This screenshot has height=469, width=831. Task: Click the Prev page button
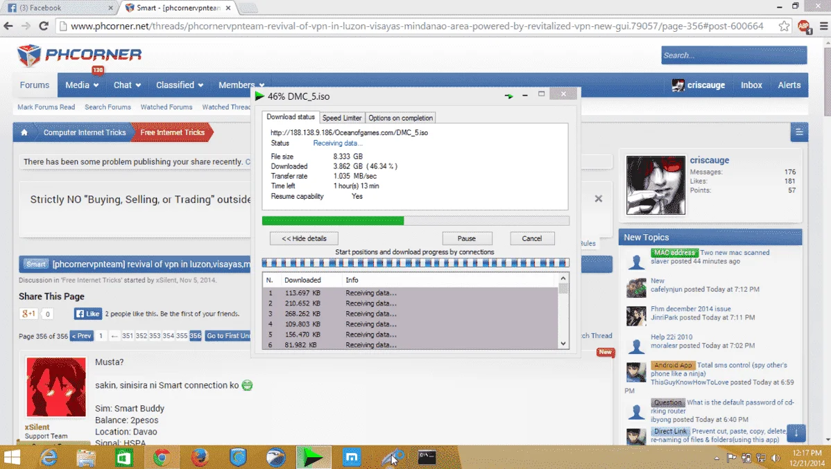(82, 336)
